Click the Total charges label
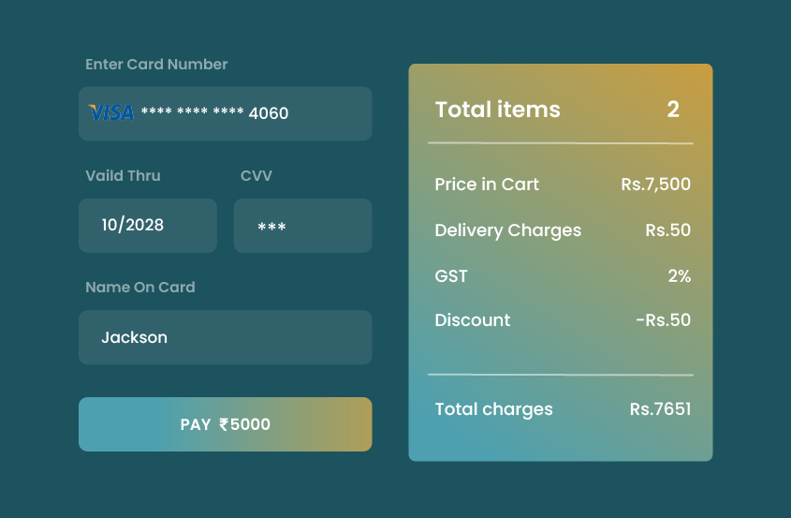The height and width of the screenshot is (518, 791). pyautogui.click(x=493, y=409)
